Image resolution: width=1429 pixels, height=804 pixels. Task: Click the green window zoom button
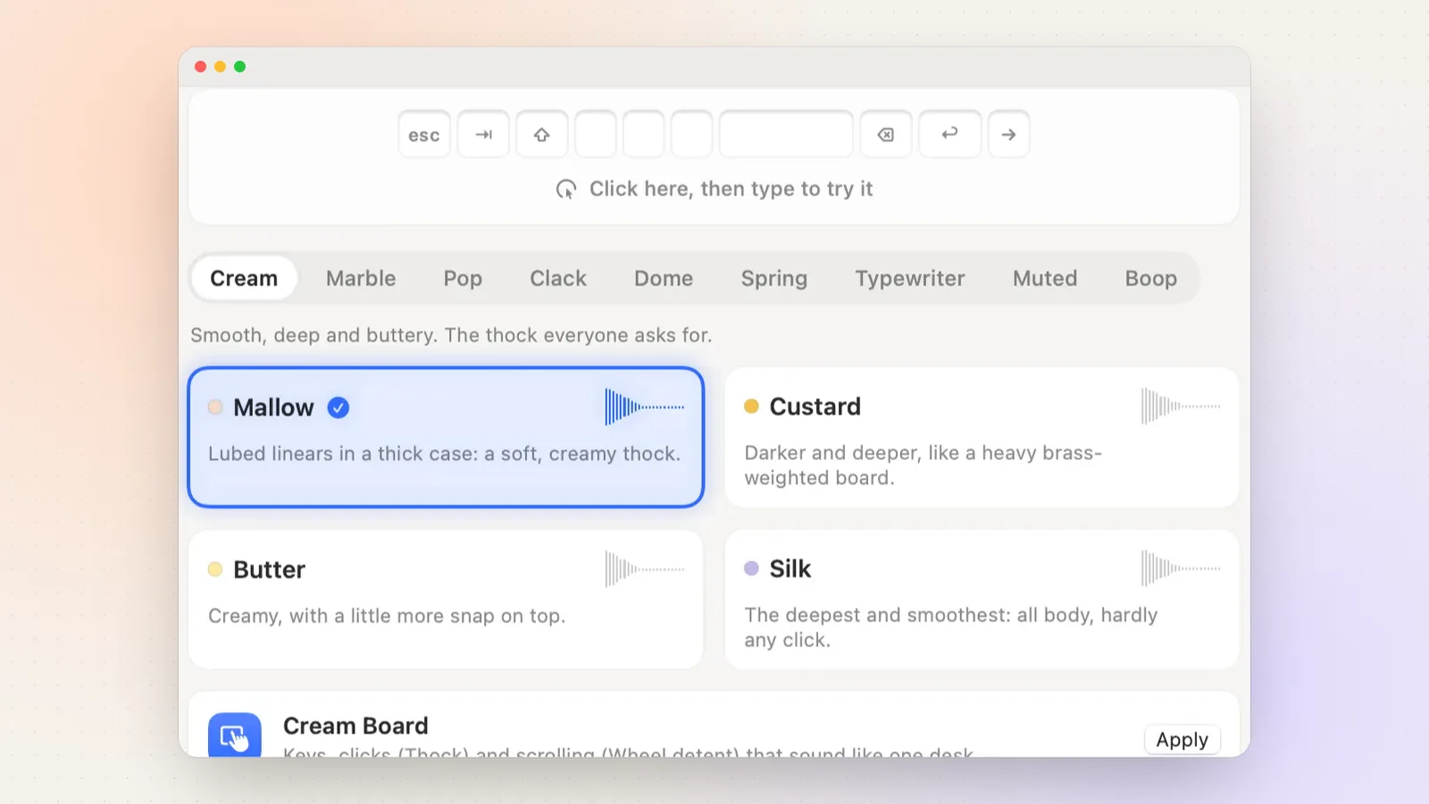tap(239, 66)
